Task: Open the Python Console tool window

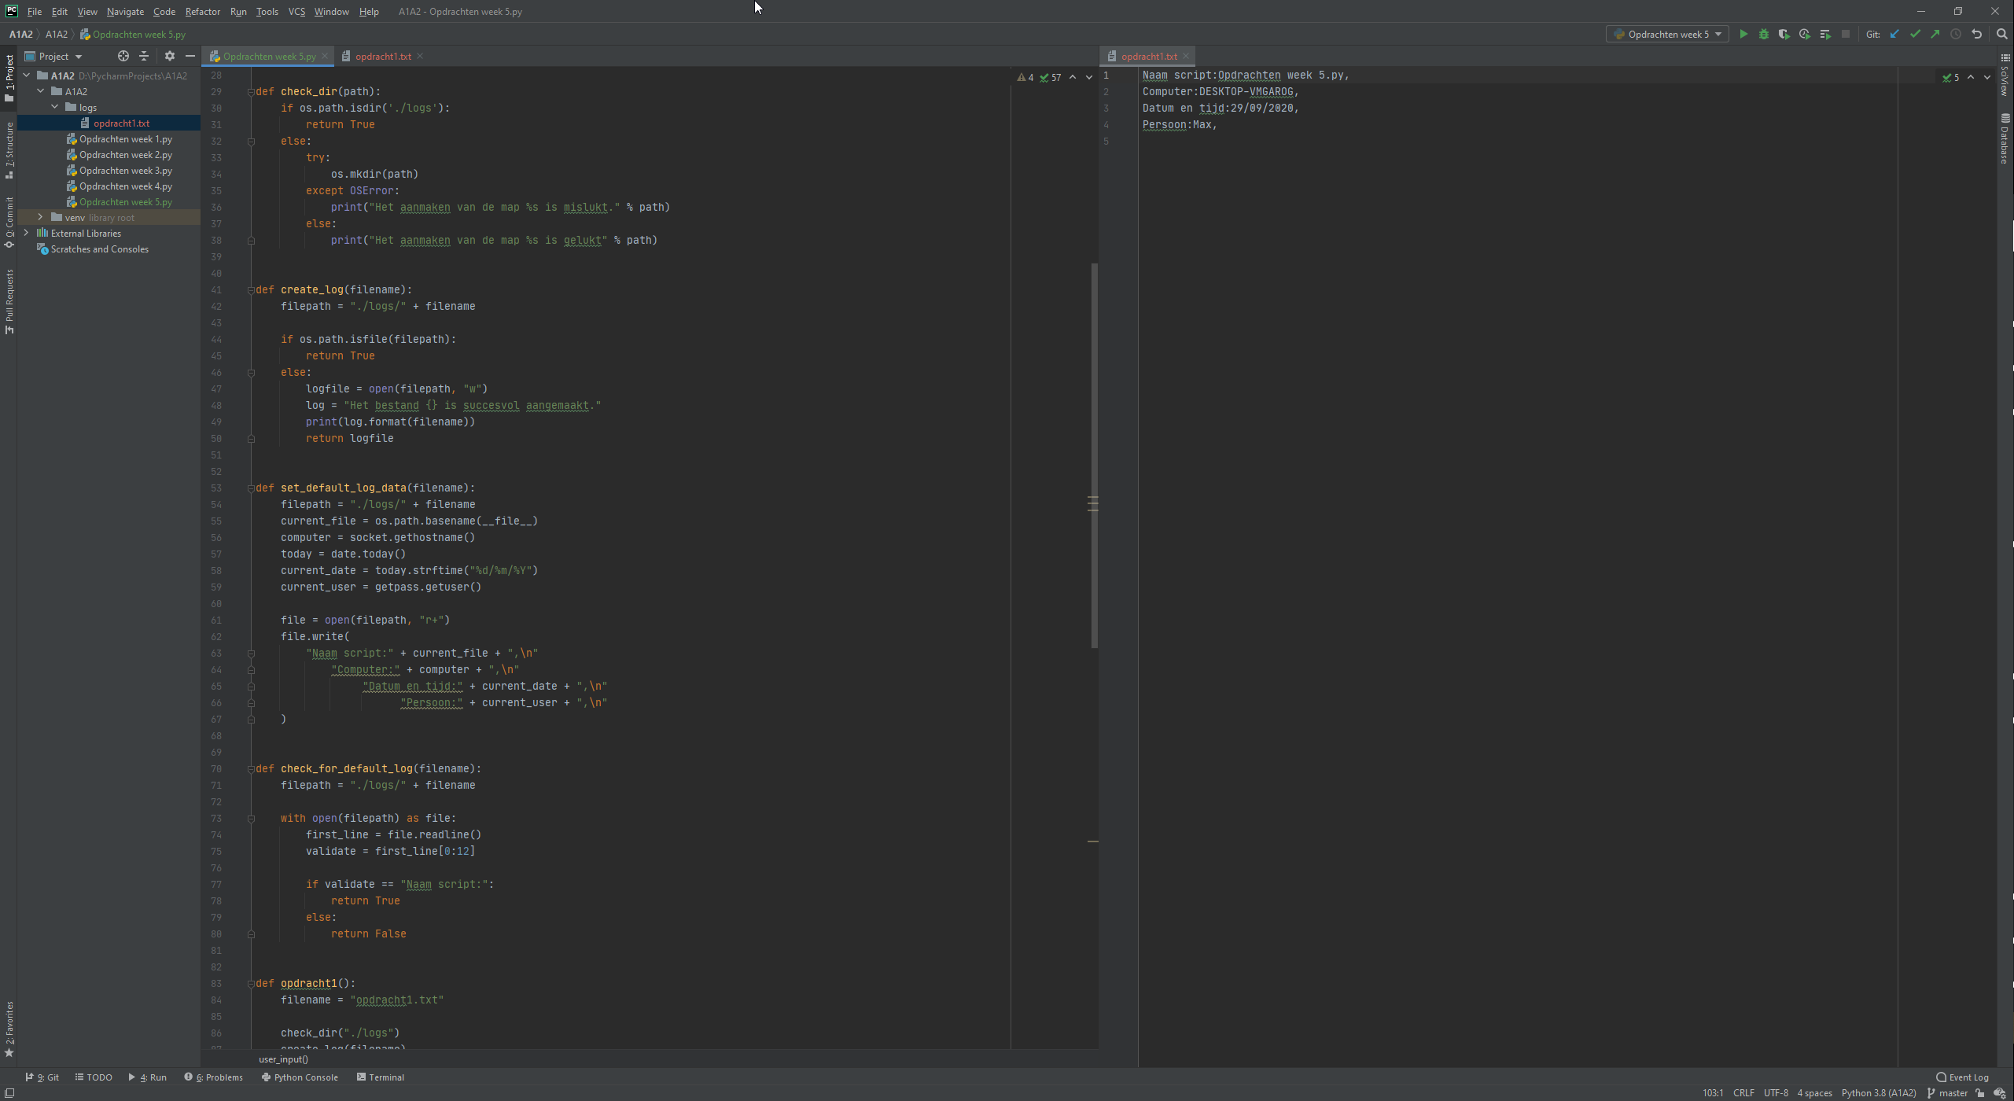Action: coord(300,1077)
